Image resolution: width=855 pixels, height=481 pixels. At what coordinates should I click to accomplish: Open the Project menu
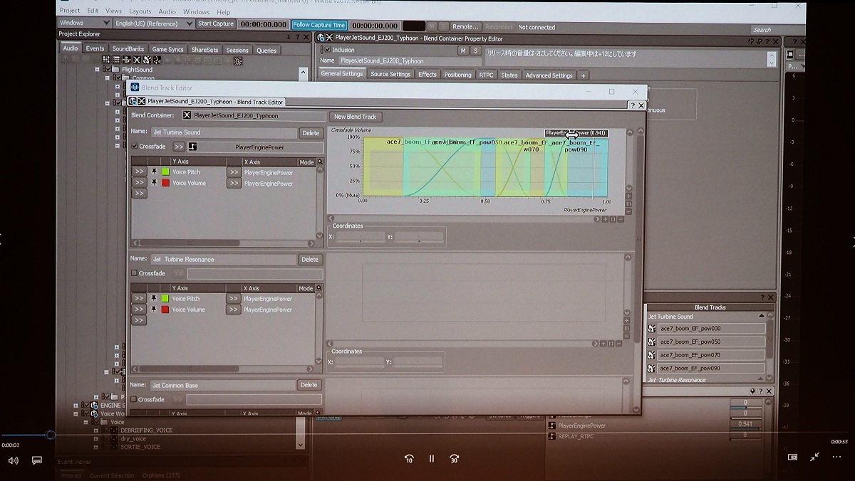70,11
